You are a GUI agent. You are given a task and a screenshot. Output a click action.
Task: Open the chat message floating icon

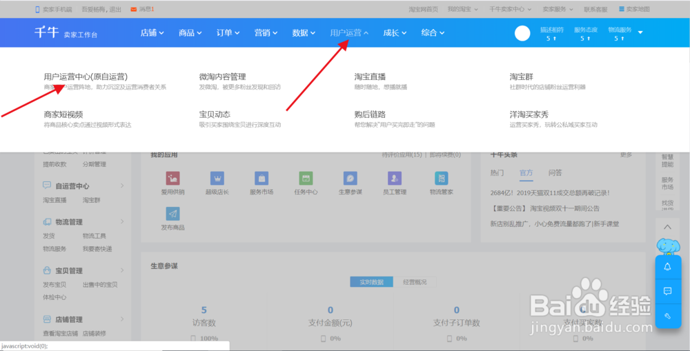pyautogui.click(x=667, y=291)
